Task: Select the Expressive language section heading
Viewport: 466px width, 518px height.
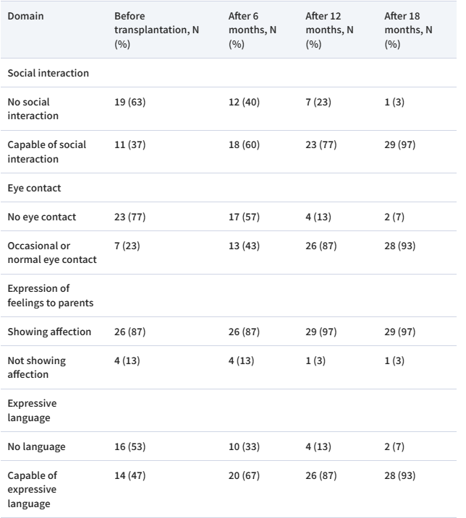Action: click(32, 410)
